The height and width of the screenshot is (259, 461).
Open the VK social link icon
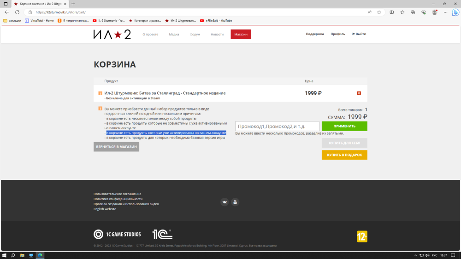coord(225,202)
